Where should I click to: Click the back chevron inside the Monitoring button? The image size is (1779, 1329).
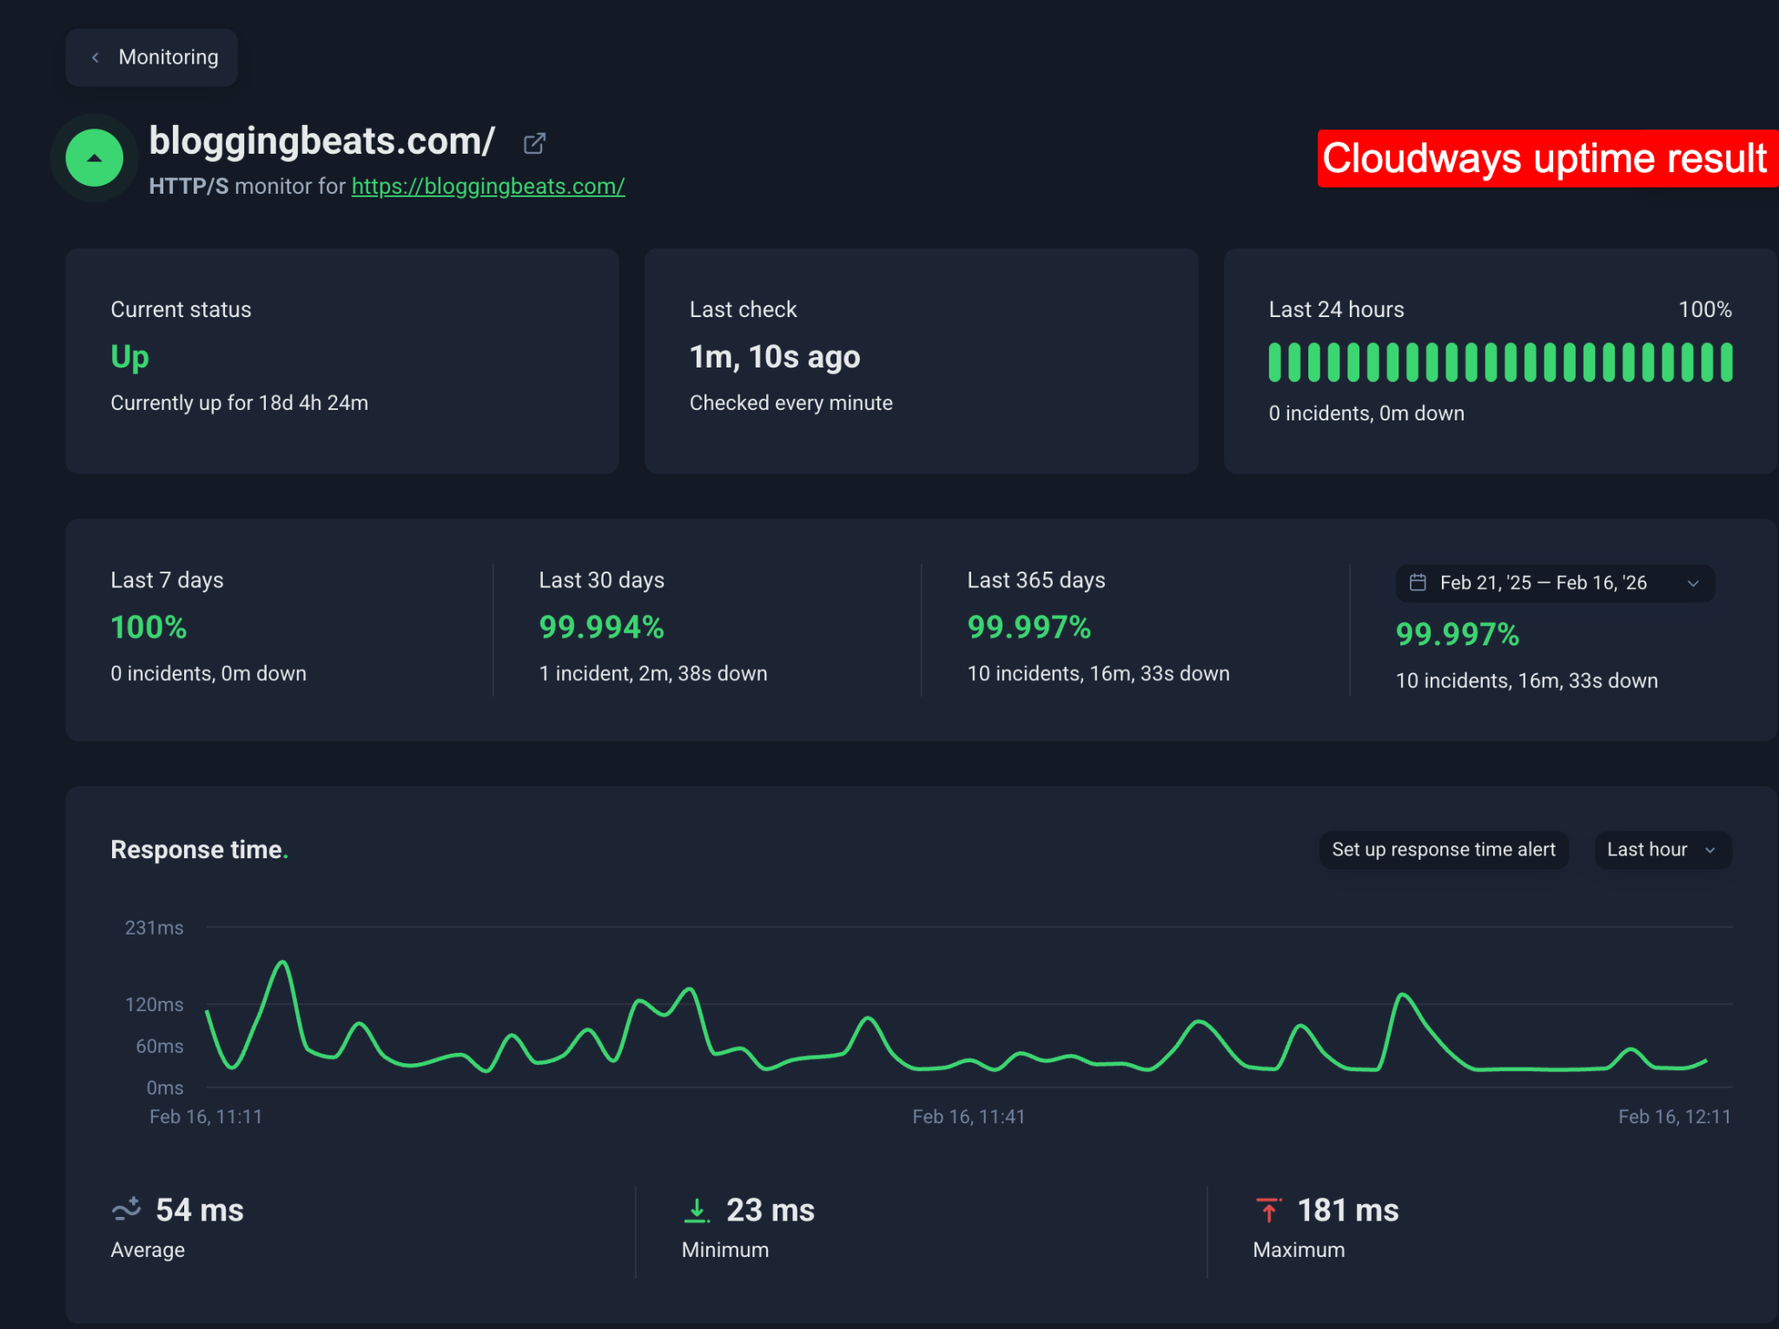pos(96,56)
